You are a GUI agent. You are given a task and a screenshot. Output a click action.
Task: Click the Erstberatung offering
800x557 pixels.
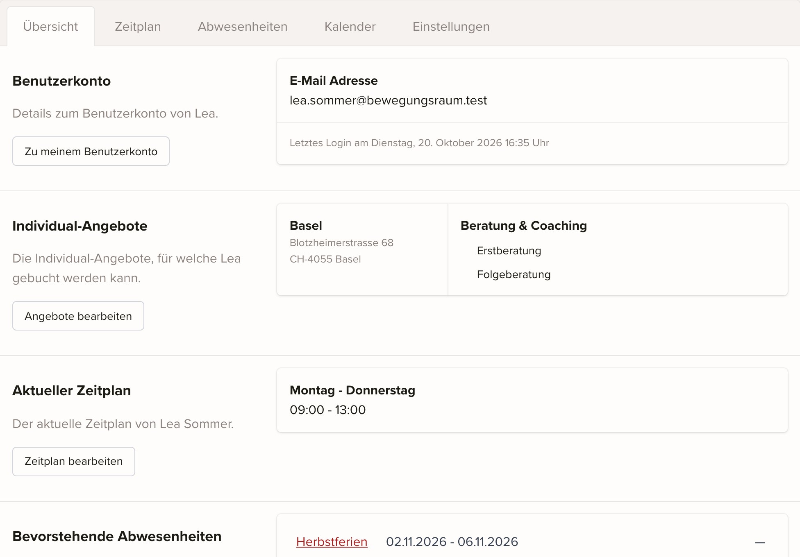pyautogui.click(x=509, y=251)
